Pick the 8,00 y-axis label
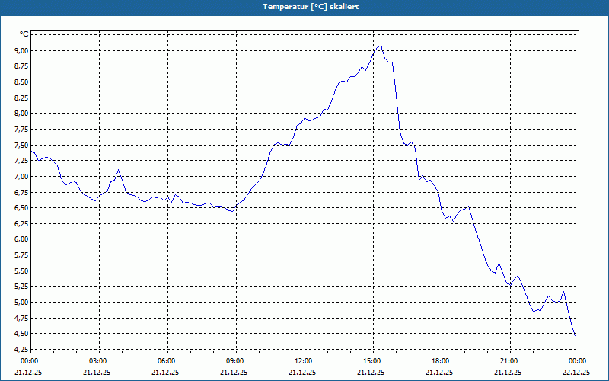Viewport: 609px width, 381px height. (22, 114)
